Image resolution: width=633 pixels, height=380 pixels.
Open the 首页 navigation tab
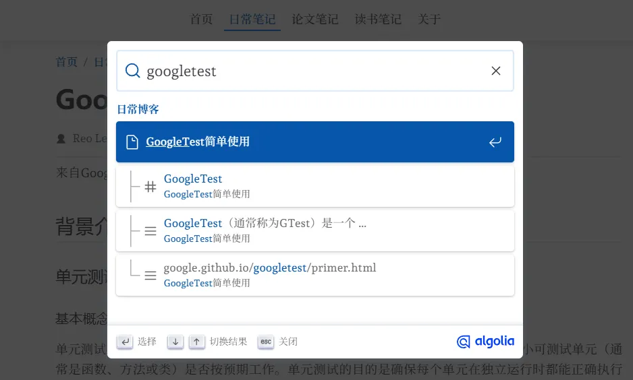pyautogui.click(x=201, y=19)
